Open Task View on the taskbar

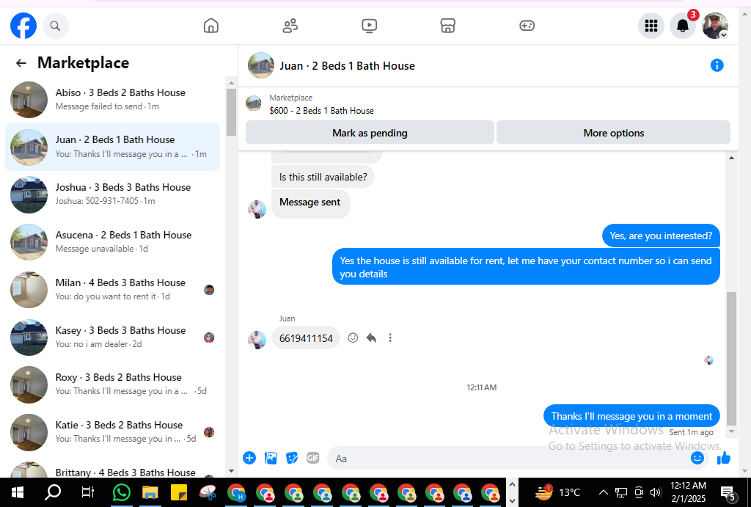point(88,492)
